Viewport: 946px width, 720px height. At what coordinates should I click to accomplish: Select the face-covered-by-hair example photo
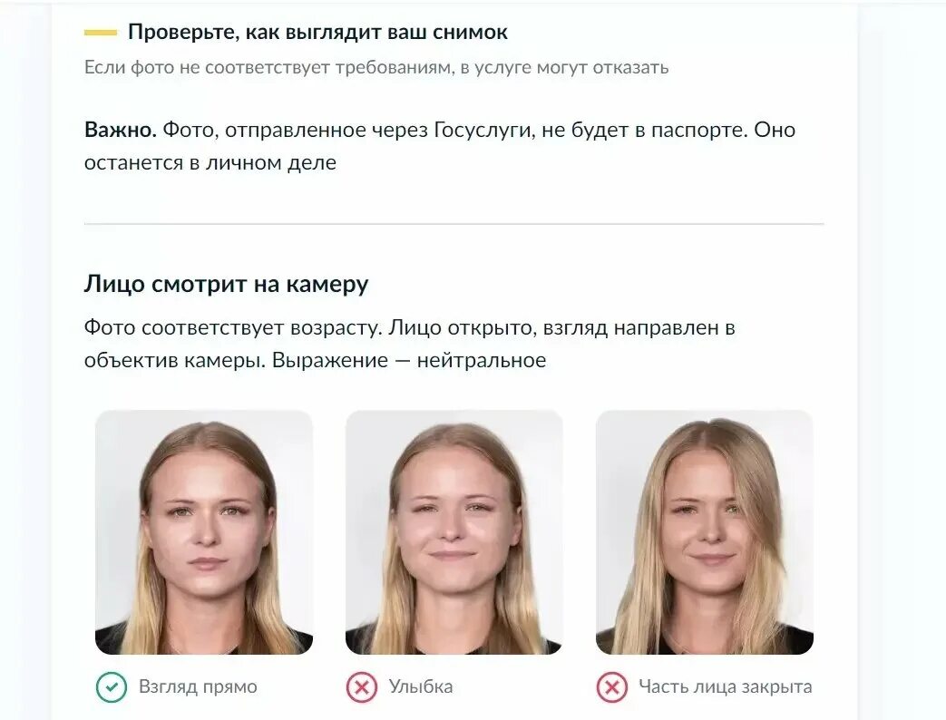(x=705, y=532)
